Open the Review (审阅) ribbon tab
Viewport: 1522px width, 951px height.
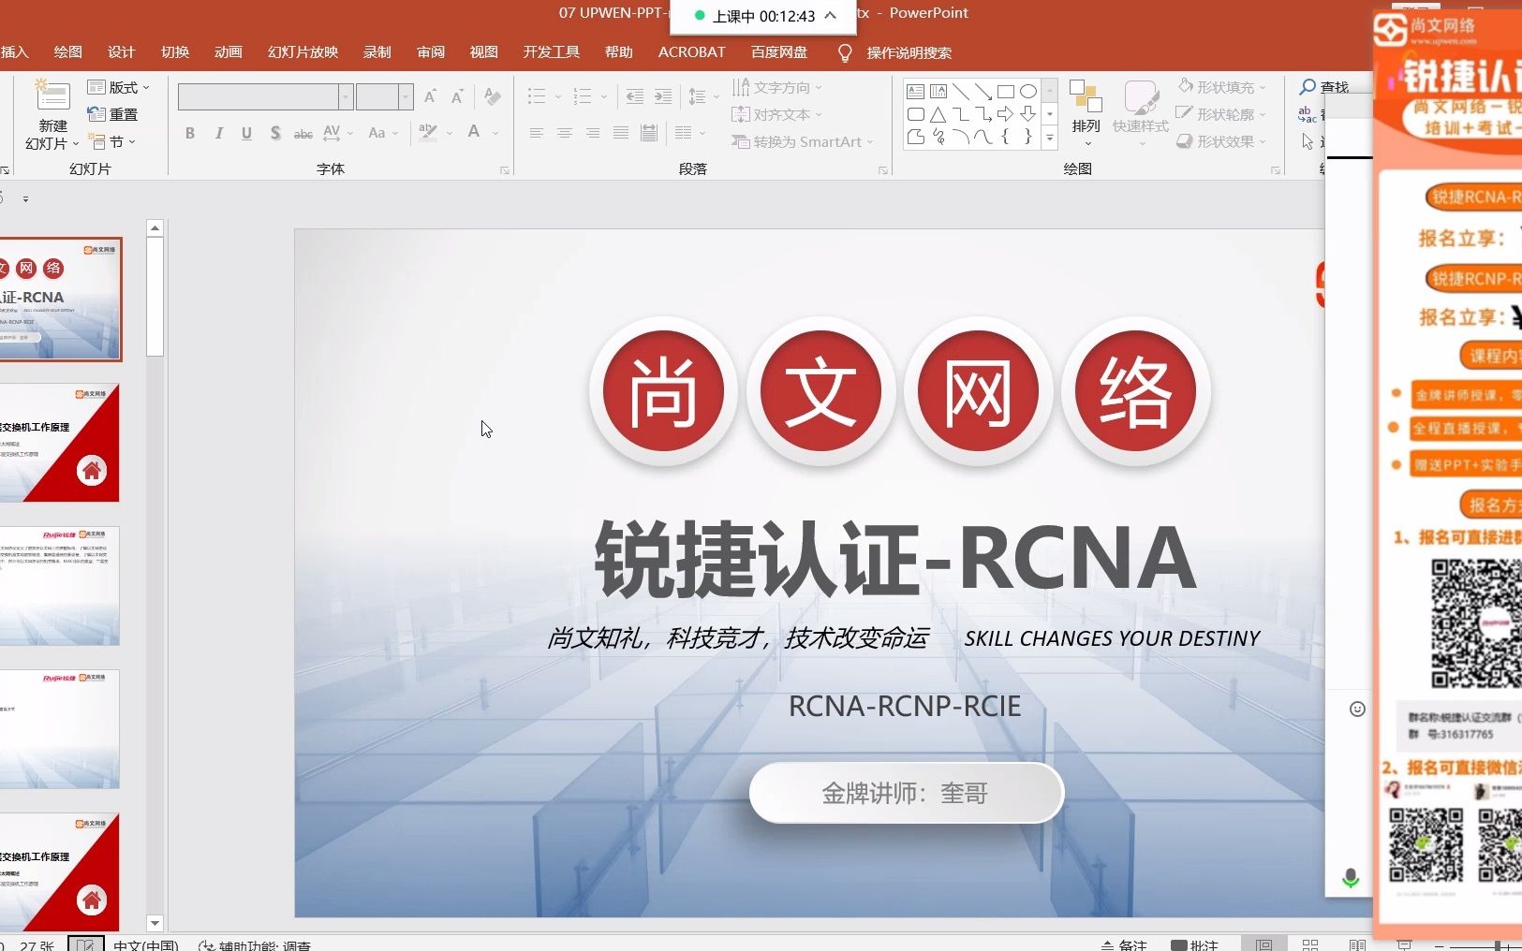coord(431,52)
